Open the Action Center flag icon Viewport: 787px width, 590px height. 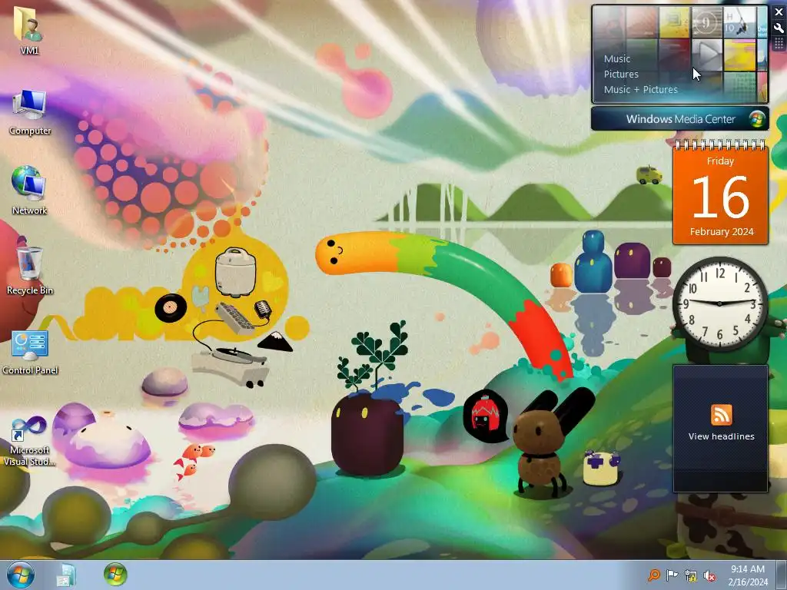click(x=672, y=575)
